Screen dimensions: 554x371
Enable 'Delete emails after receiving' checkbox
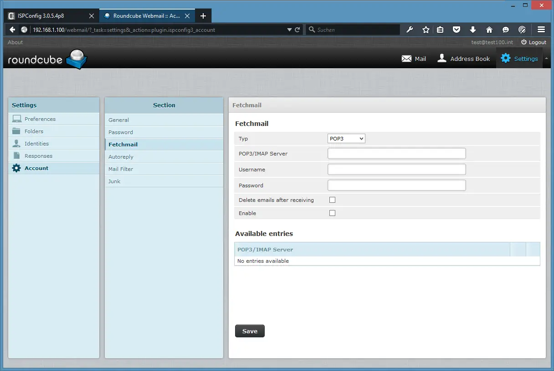(332, 200)
